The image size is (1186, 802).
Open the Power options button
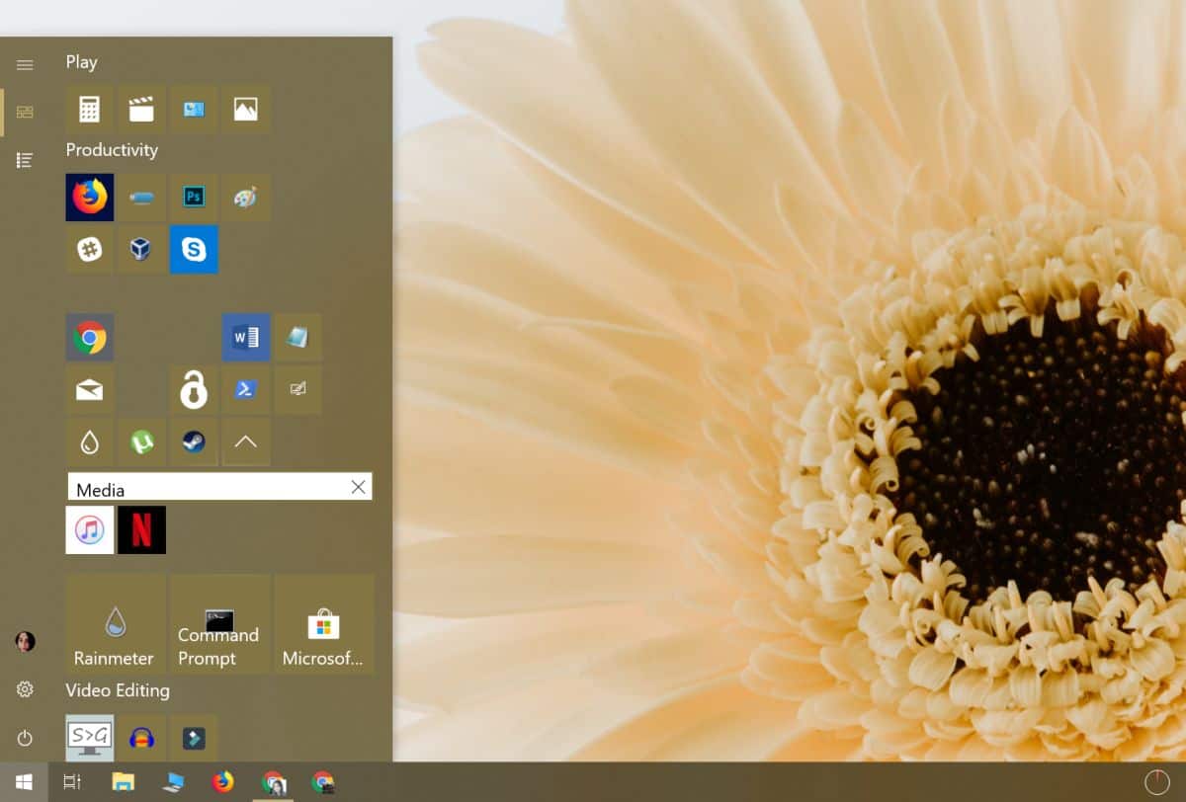(x=25, y=738)
